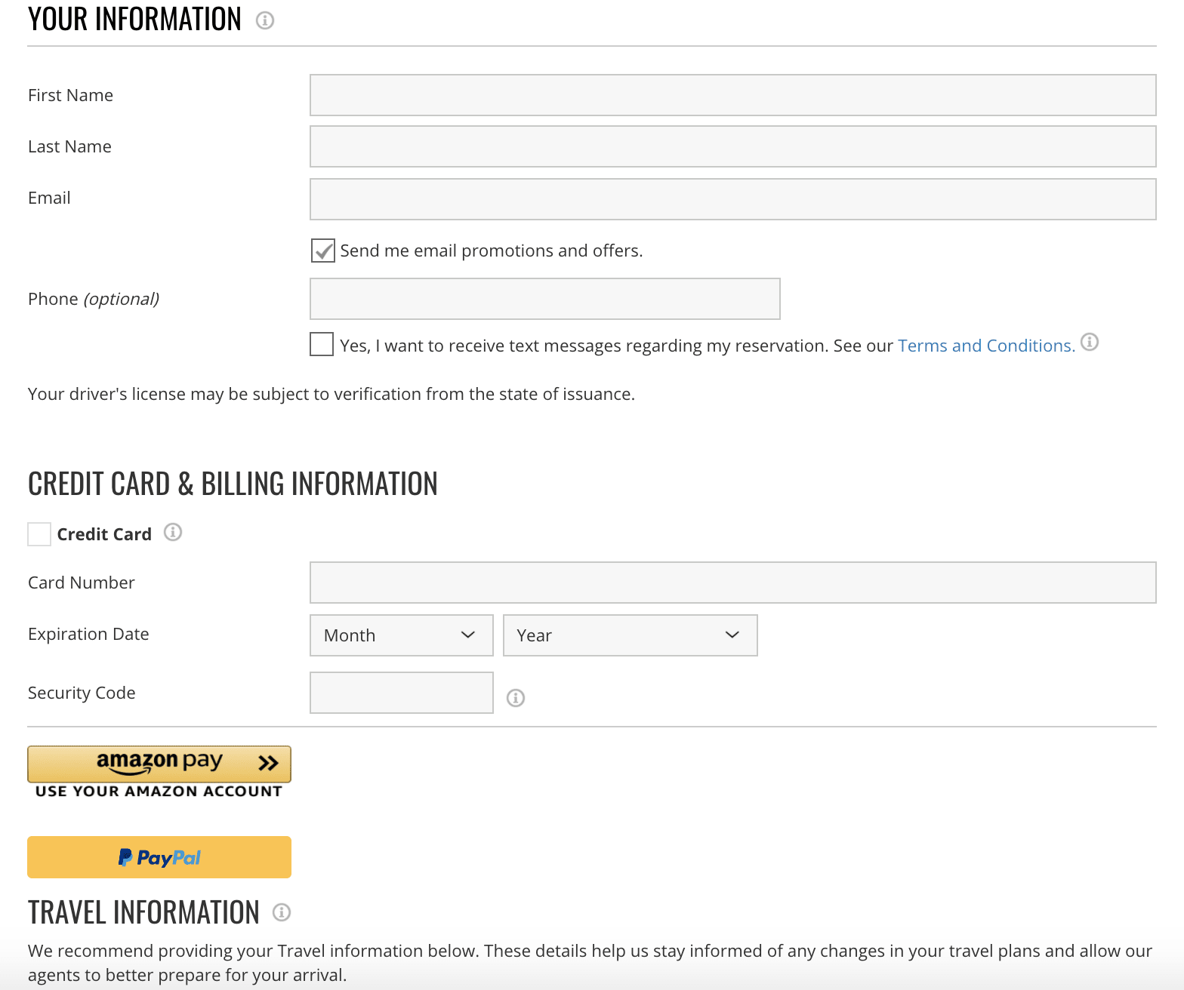1184x990 pixels.
Task: Click info icon after Terms and Conditions
Action: pos(1090,342)
